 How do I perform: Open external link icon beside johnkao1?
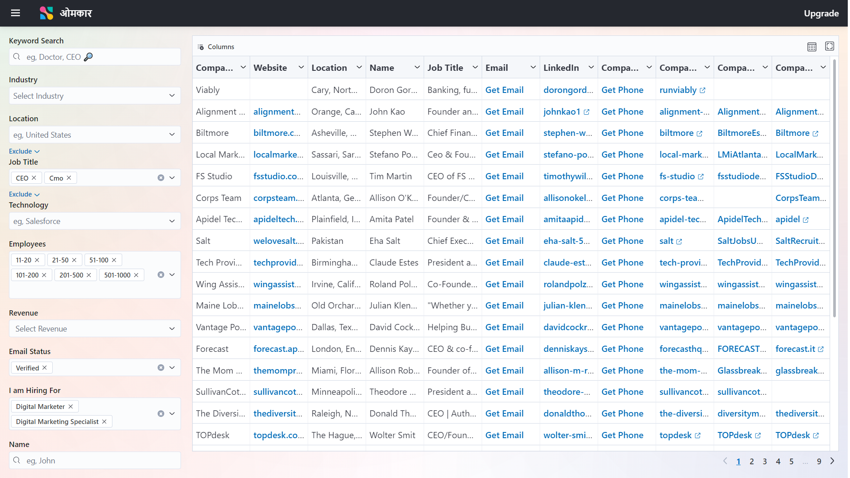587,112
